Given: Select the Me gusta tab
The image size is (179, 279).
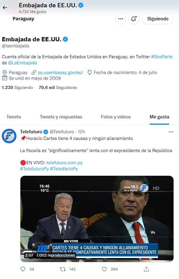Looking at the screenshot, I should 159,117.
